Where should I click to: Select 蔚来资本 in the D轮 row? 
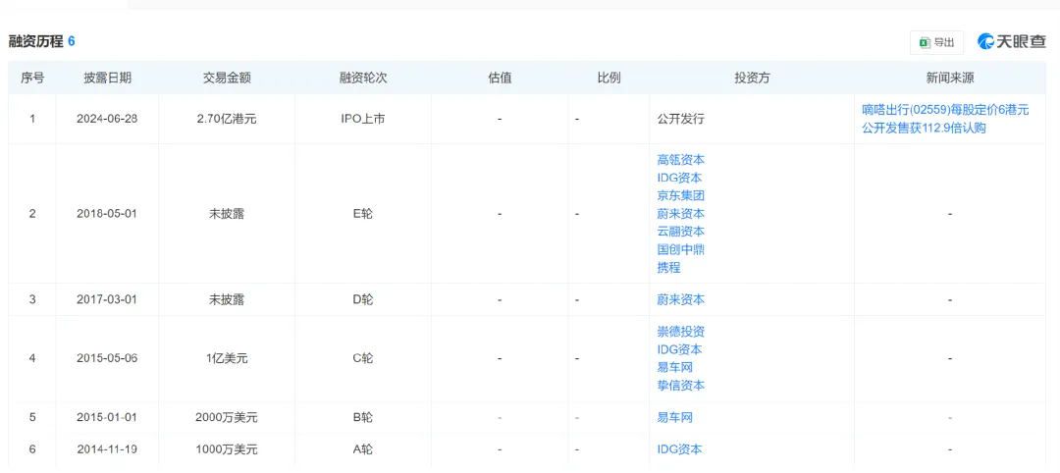pyautogui.click(x=681, y=299)
